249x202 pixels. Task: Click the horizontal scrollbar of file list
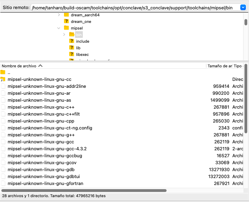pyautogui.click(x=84, y=191)
